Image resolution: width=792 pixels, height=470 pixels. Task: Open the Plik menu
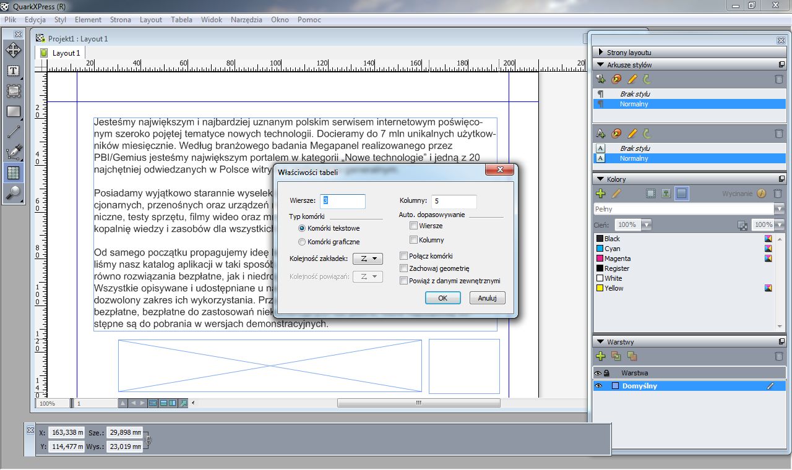click(10, 20)
